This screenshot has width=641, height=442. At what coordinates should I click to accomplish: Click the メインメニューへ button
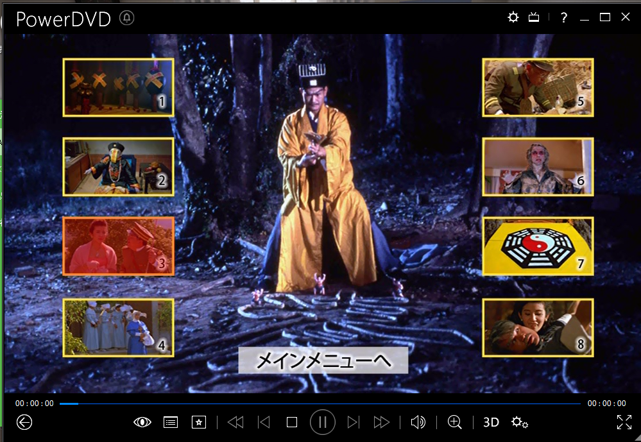click(x=323, y=361)
